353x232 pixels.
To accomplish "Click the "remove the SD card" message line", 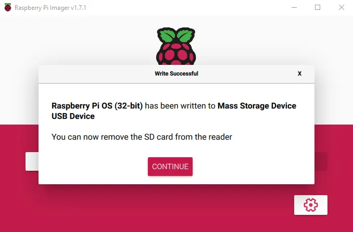I will tap(142, 137).
